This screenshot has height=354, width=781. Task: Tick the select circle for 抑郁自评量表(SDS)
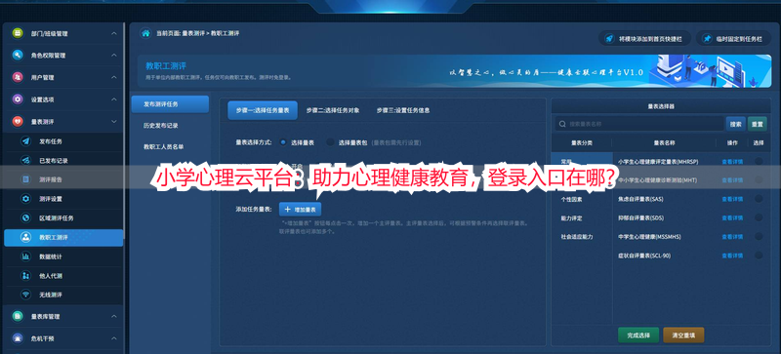[x=759, y=217]
